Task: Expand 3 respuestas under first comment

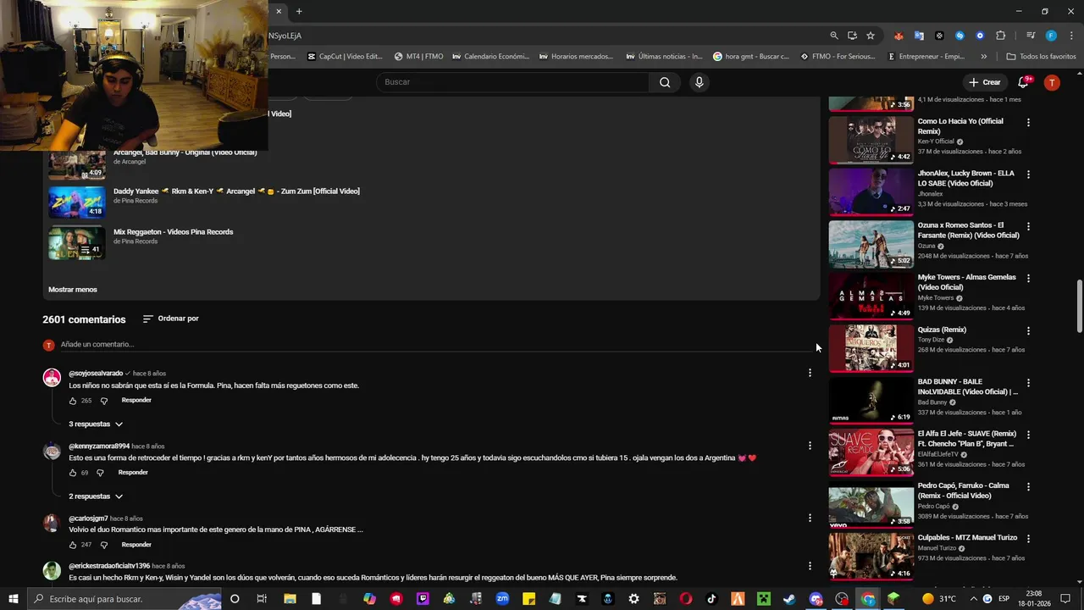Action: [96, 424]
